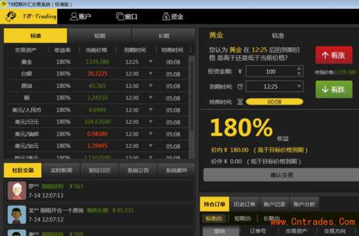Select the 标准(0) orders sub-tab
Viewport: 359px width, 236px height.
pos(214,219)
